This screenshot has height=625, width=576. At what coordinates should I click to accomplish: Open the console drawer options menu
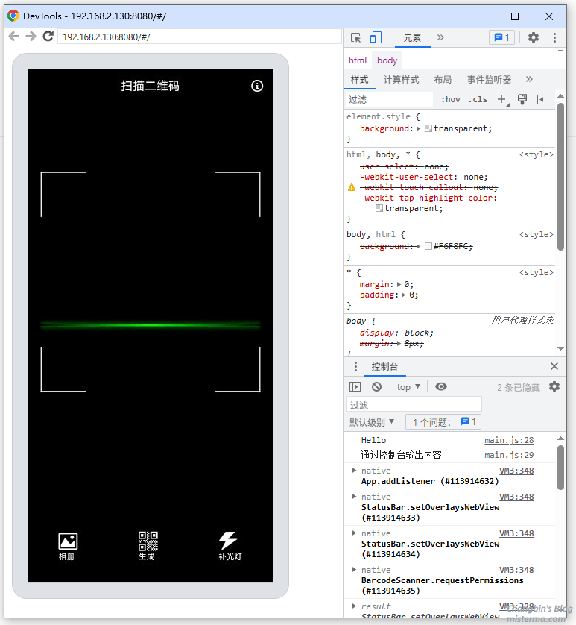[355, 366]
